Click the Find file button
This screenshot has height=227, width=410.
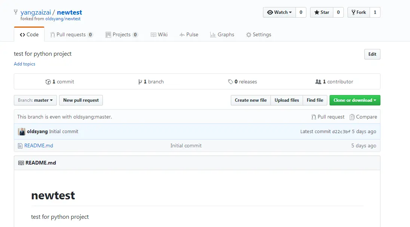(x=315, y=100)
